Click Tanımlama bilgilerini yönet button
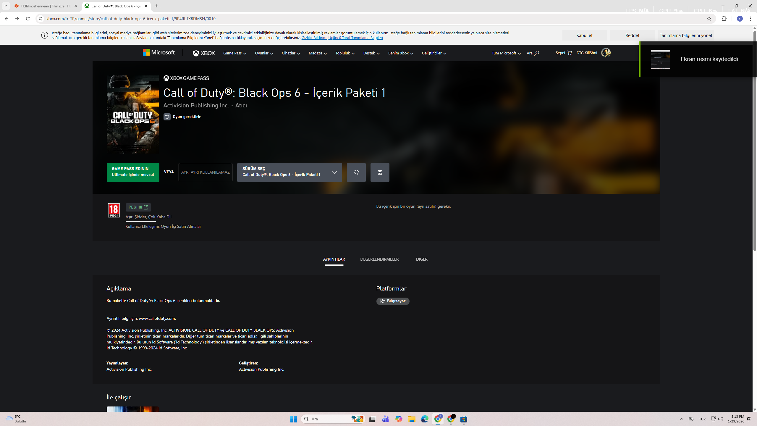The image size is (757, 426). pyautogui.click(x=686, y=35)
